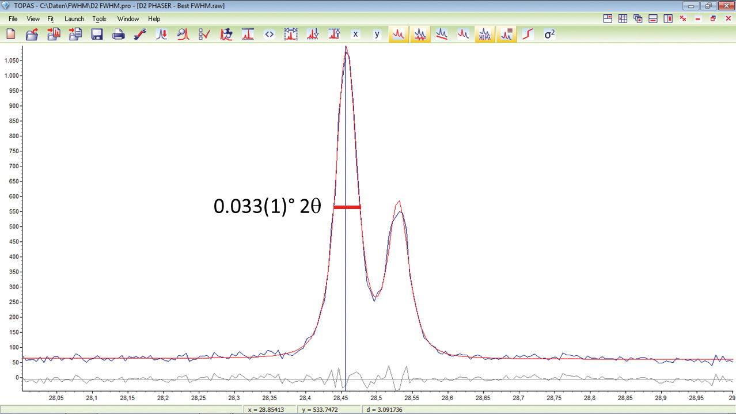Image resolution: width=736 pixels, height=414 pixels.
Task: Open a file with the folder icon
Action: point(32,35)
